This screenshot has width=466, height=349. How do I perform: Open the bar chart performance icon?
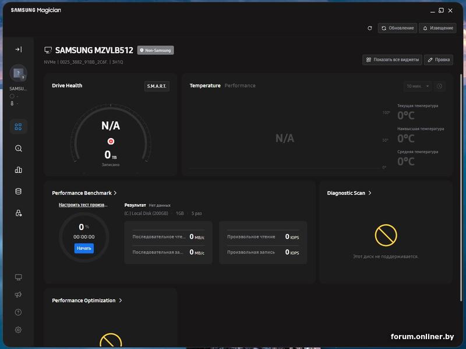point(18,170)
